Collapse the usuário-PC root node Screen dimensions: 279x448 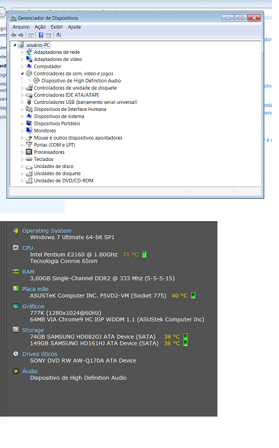tap(15, 45)
